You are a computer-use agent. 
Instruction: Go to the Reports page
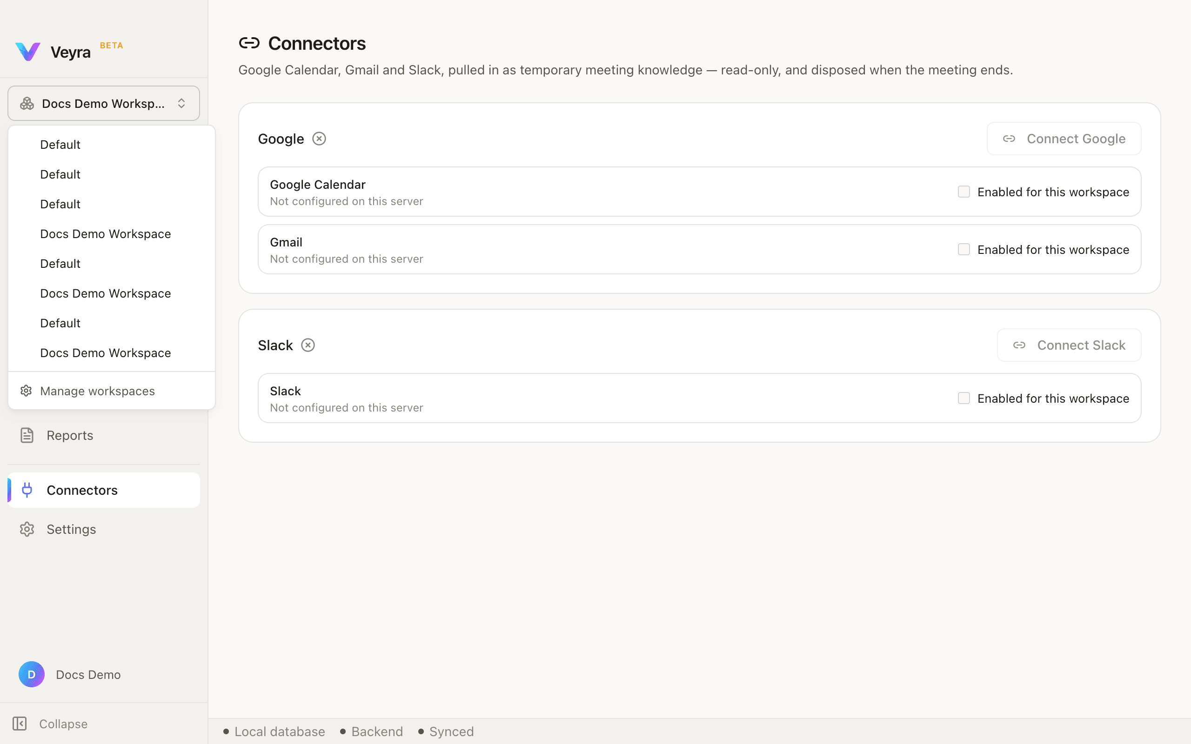104,436
